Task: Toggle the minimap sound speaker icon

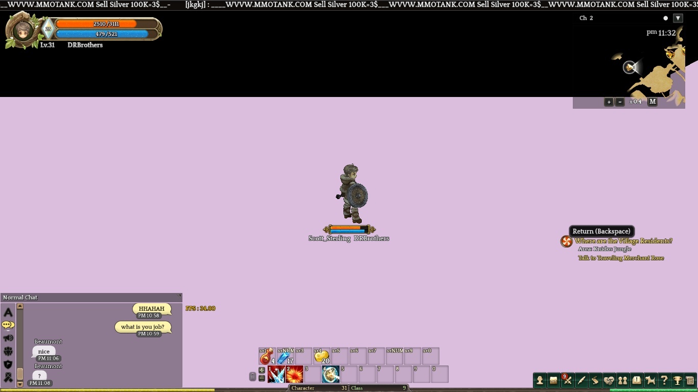Action: click(630, 67)
